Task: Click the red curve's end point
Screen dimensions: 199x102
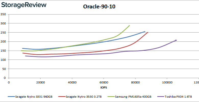Action: [x=148, y=33]
